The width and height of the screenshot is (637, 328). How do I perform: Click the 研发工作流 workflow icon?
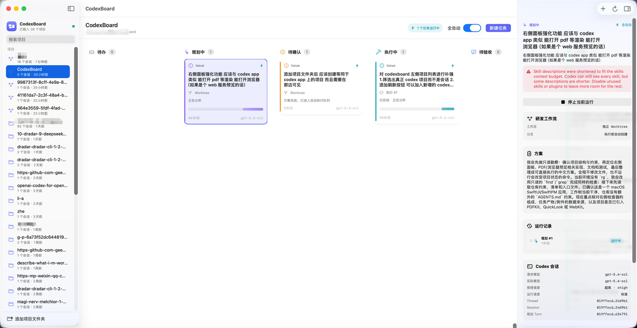pyautogui.click(x=530, y=118)
